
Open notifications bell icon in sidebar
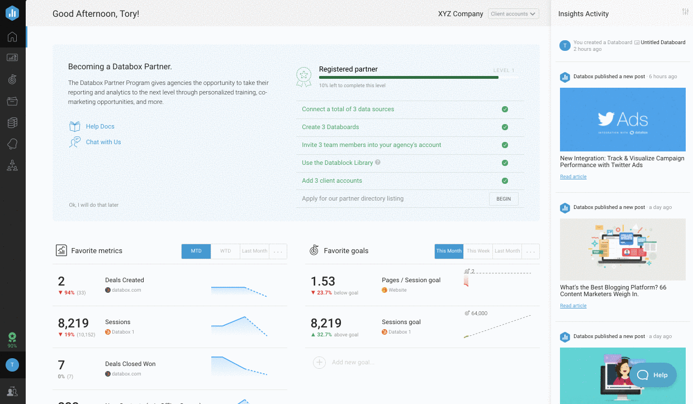coord(12,144)
